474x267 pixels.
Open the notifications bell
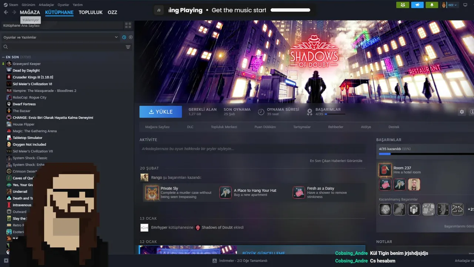click(432, 5)
